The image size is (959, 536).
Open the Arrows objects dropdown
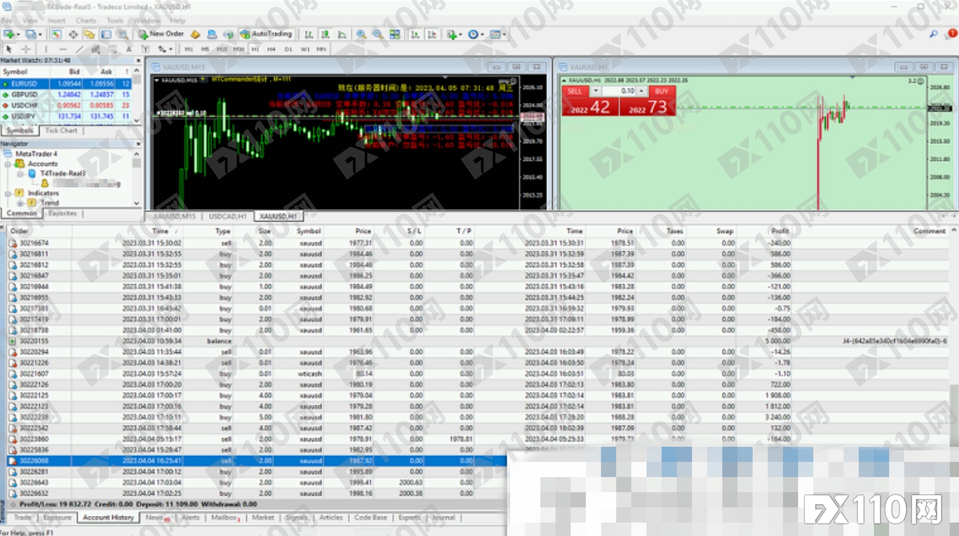tap(171, 49)
